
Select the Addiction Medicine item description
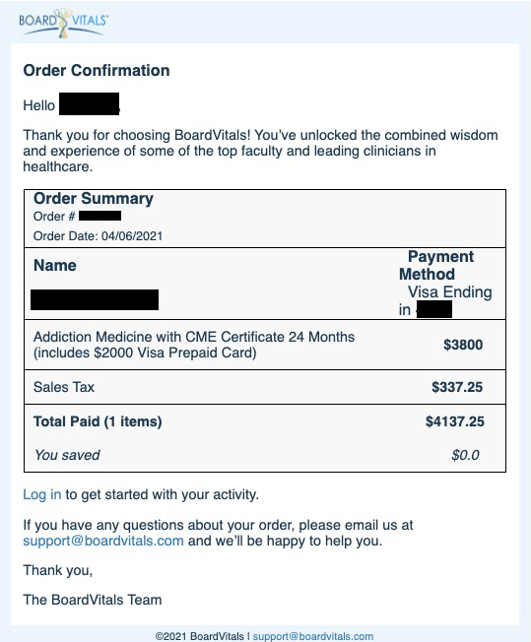pos(194,345)
